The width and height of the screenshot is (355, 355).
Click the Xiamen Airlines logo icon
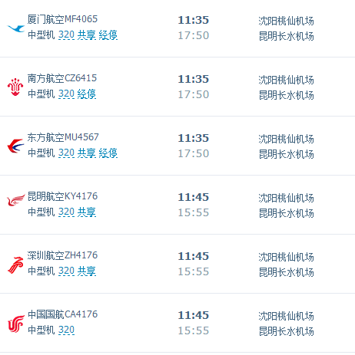click(16, 28)
